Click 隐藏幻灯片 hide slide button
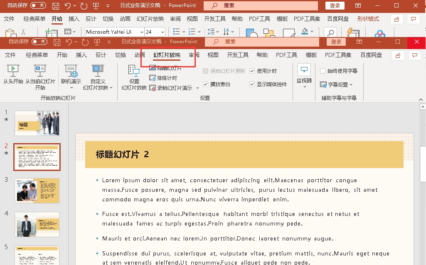This screenshot has width=426, height=265. tap(165, 68)
